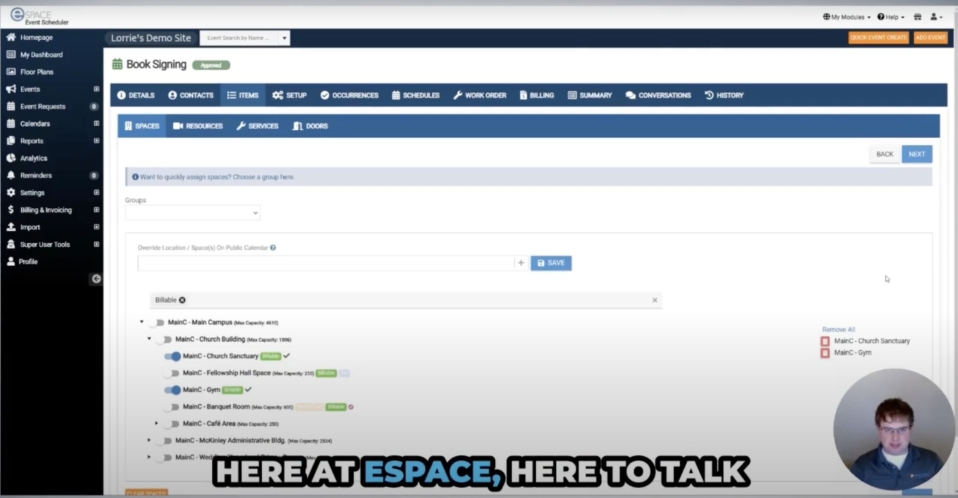Image resolution: width=958 pixels, height=498 pixels.
Task: Click the Add Event button
Action: pyautogui.click(x=930, y=38)
